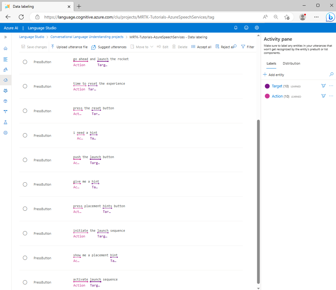Click Upload utterance file
The width and height of the screenshot is (336, 290).
coord(69,47)
